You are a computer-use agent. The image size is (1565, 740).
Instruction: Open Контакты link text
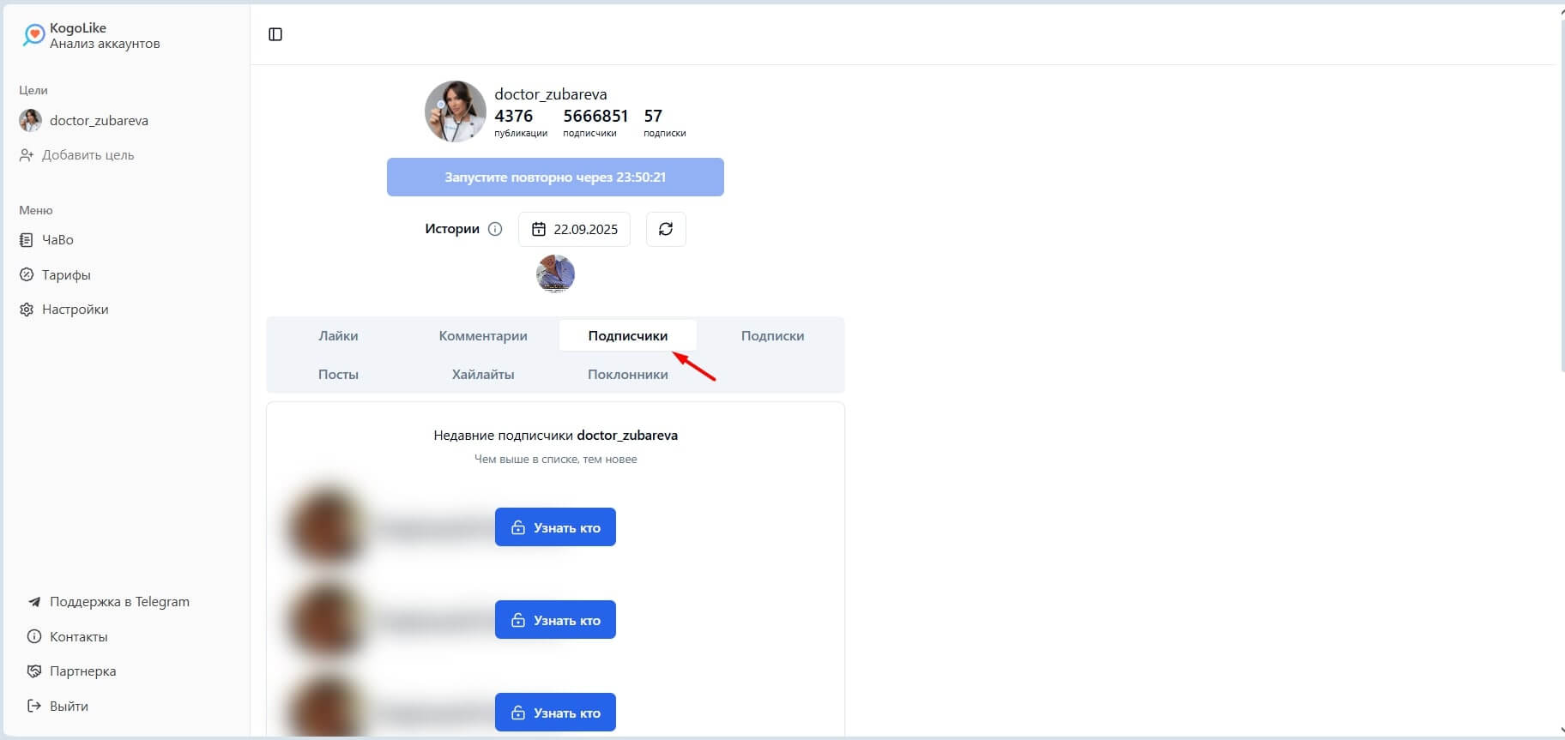coord(79,637)
